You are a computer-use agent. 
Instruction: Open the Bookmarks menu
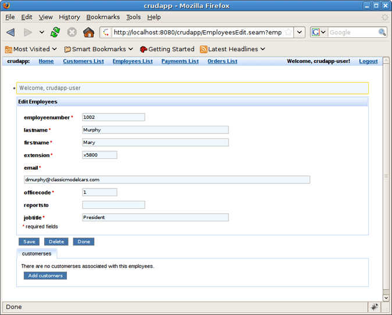[x=103, y=17]
